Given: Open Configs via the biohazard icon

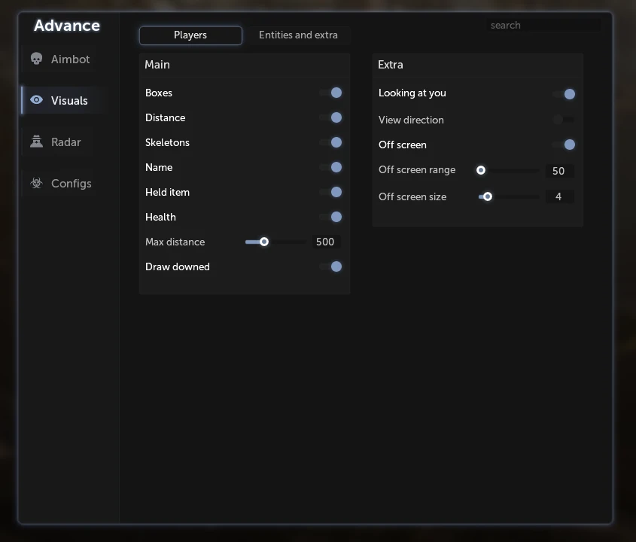Looking at the screenshot, I should [x=37, y=183].
